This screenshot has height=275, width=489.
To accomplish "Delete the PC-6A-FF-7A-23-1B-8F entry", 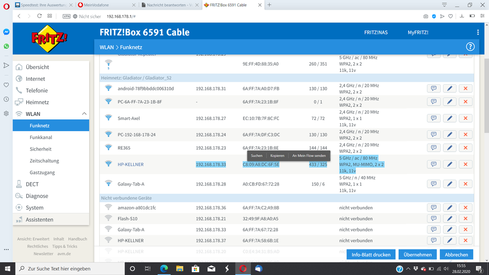I will point(466,102).
